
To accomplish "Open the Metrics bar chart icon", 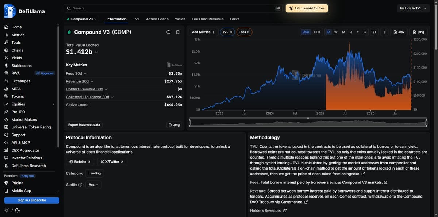I will 6,35.
